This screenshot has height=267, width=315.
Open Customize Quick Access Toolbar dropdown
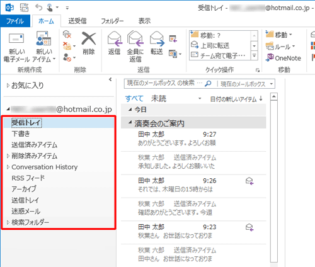click(67, 8)
